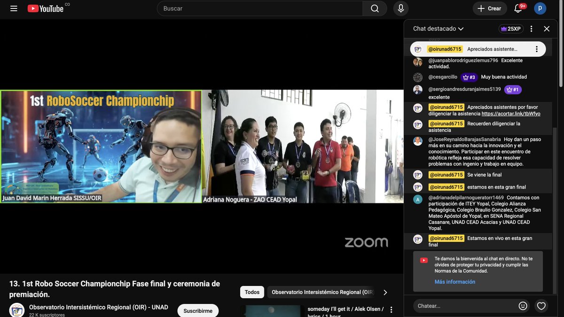Open options for someday I'll get it video
Screen dimensions: 564x317
391,309
